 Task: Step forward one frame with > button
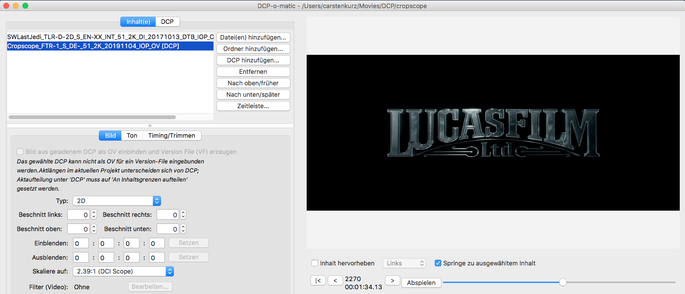(392, 281)
